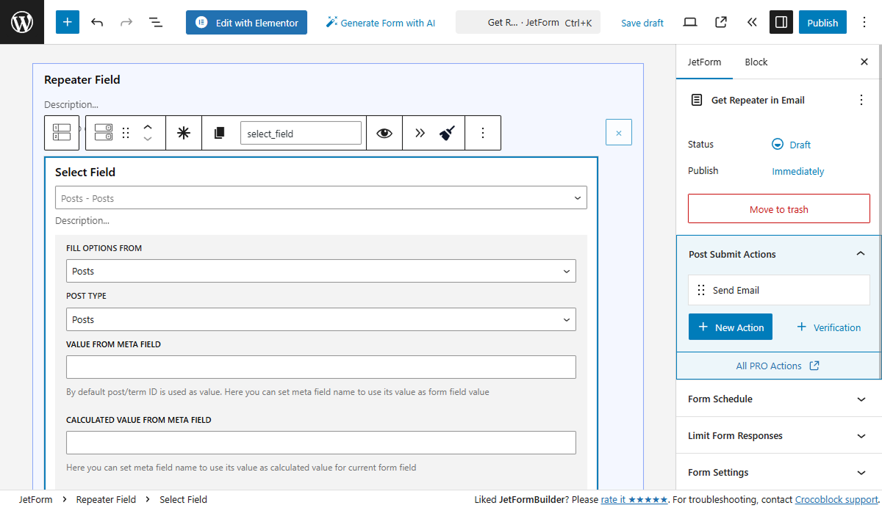Expand Limit Form Responses panel

[779, 435]
